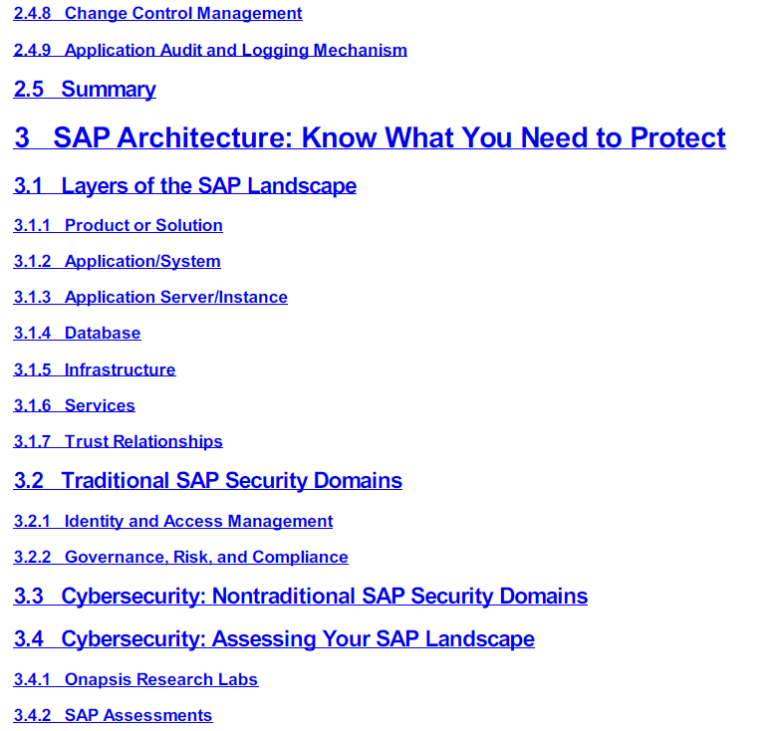Open Governance, Risk, and Compliance link
The width and height of the screenshot is (783, 731).
click(x=206, y=557)
